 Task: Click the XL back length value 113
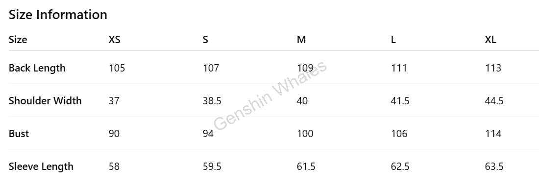pos(493,68)
